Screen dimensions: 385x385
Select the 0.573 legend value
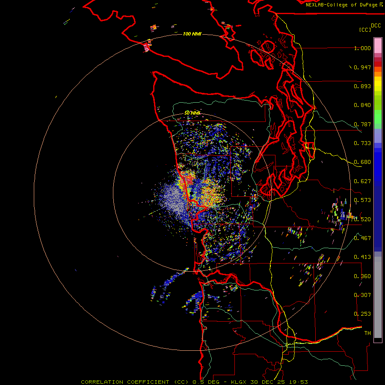click(x=362, y=200)
